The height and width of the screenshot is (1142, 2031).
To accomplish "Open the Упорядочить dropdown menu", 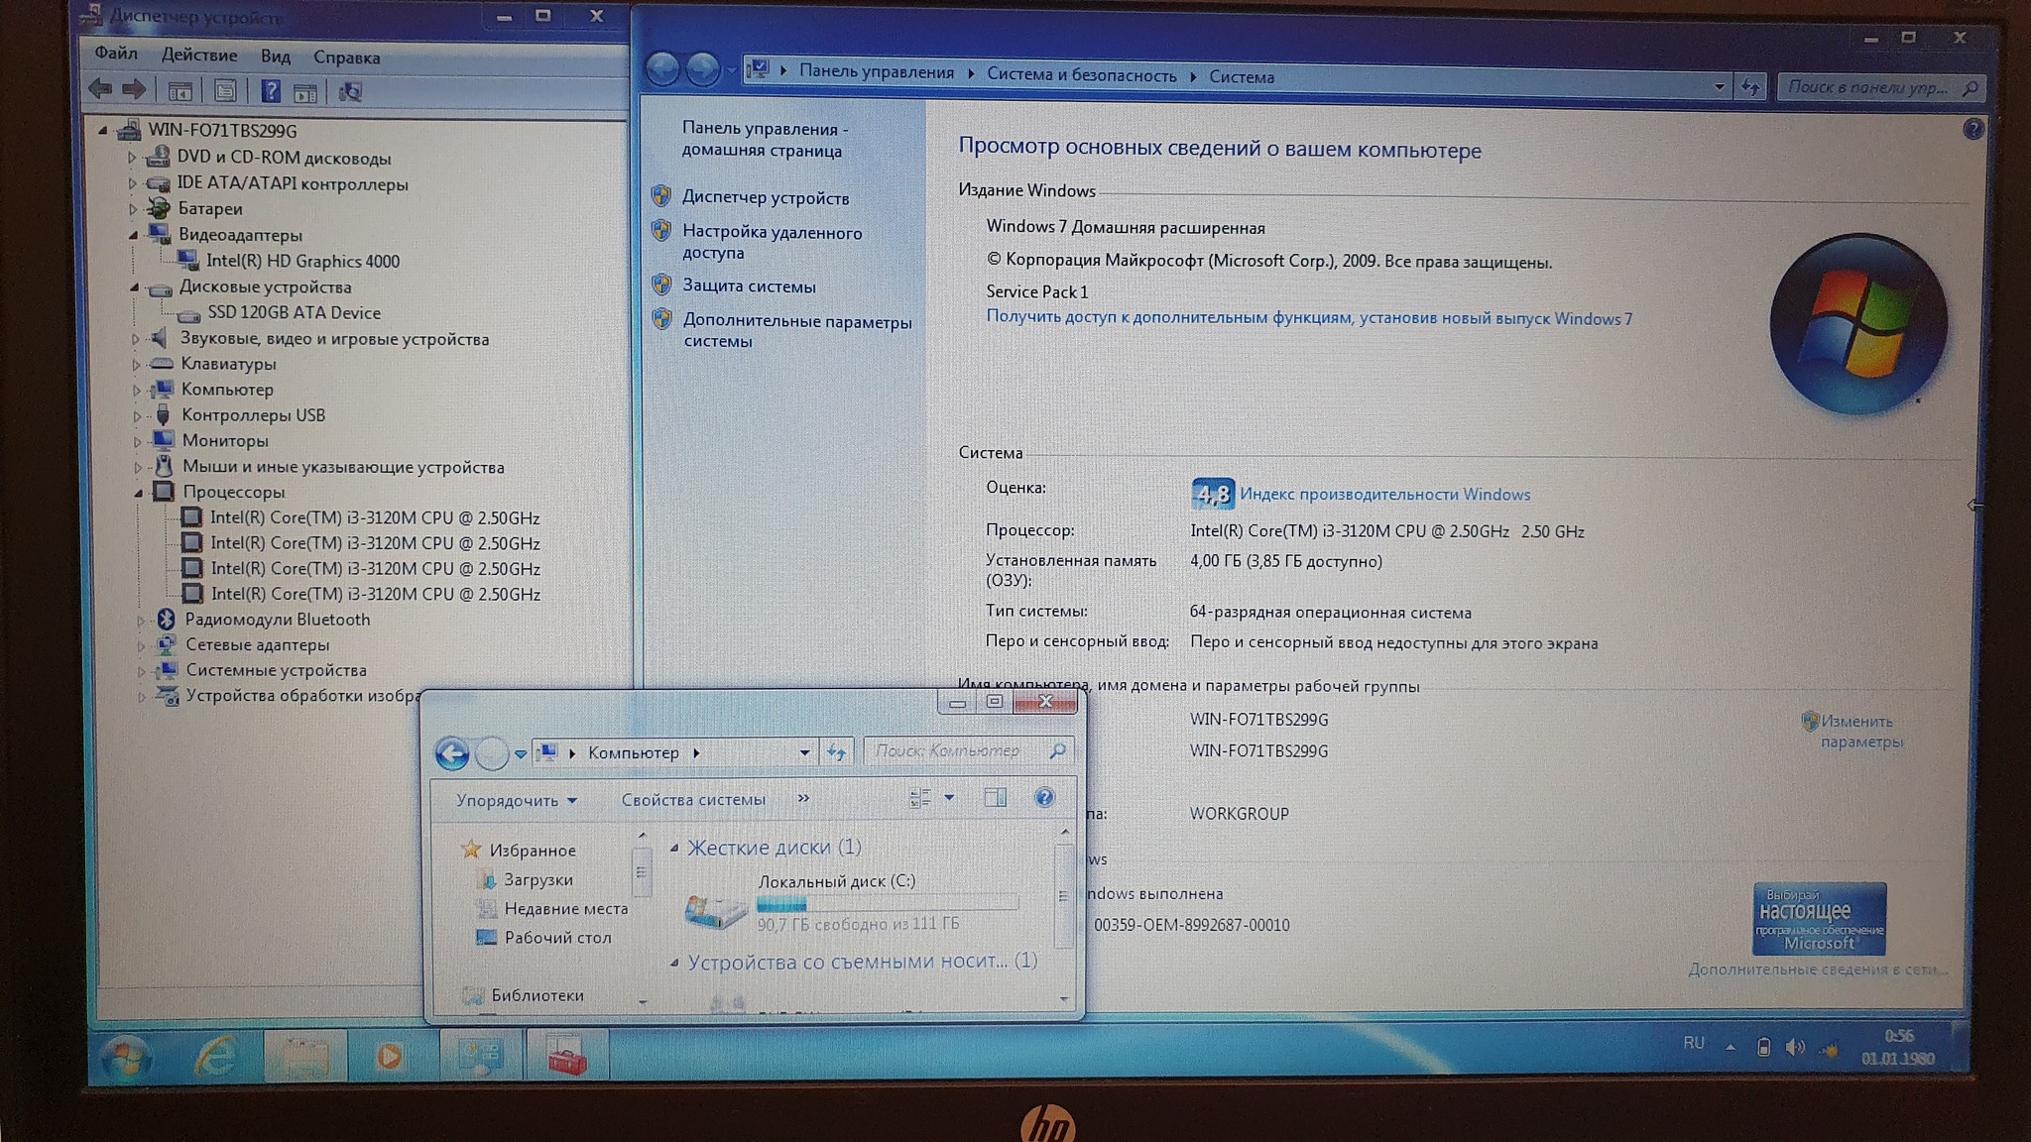I will (516, 800).
